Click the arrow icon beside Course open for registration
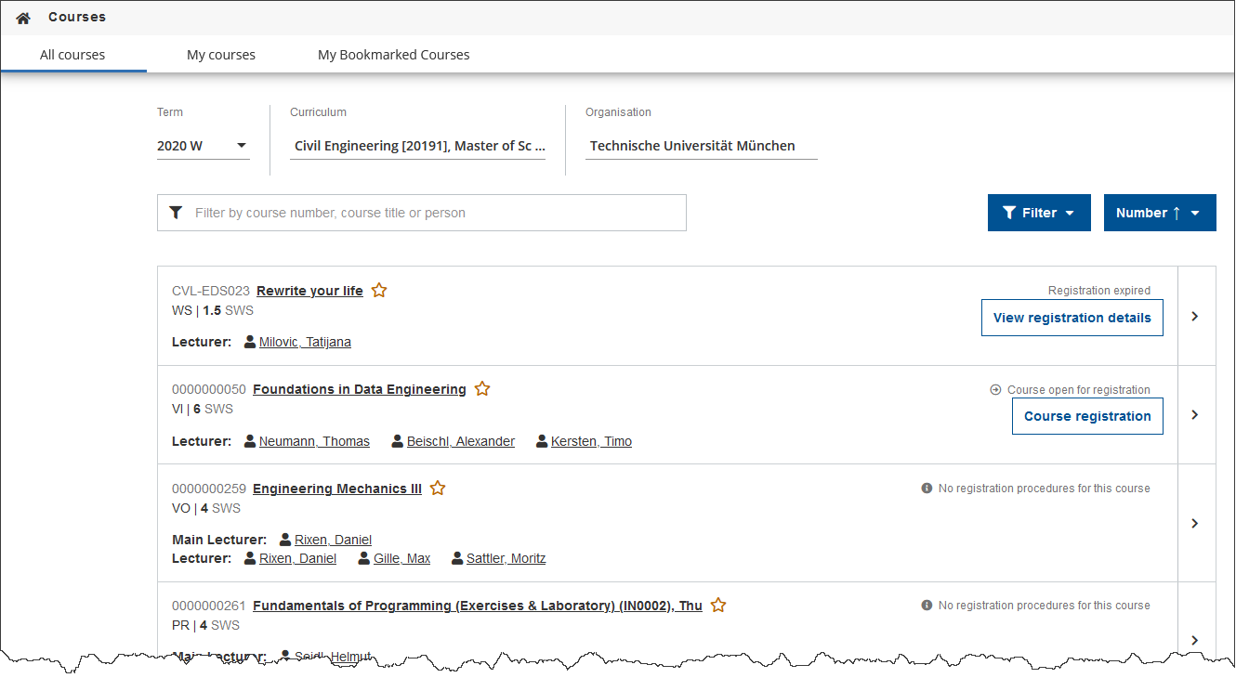Image resolution: width=1236 pixels, height=678 pixels. point(995,390)
